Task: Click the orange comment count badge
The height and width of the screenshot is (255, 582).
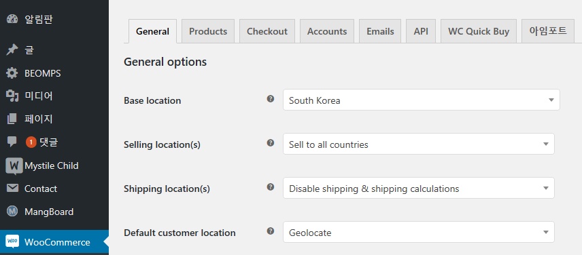Action: point(31,142)
